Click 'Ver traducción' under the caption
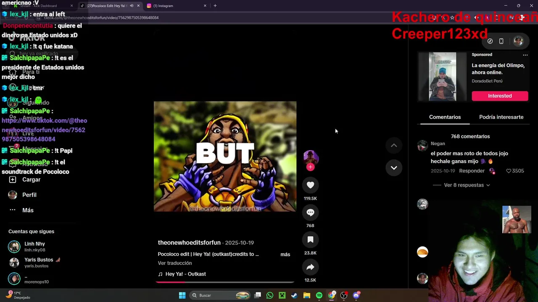This screenshot has width=538, height=302. click(175, 263)
